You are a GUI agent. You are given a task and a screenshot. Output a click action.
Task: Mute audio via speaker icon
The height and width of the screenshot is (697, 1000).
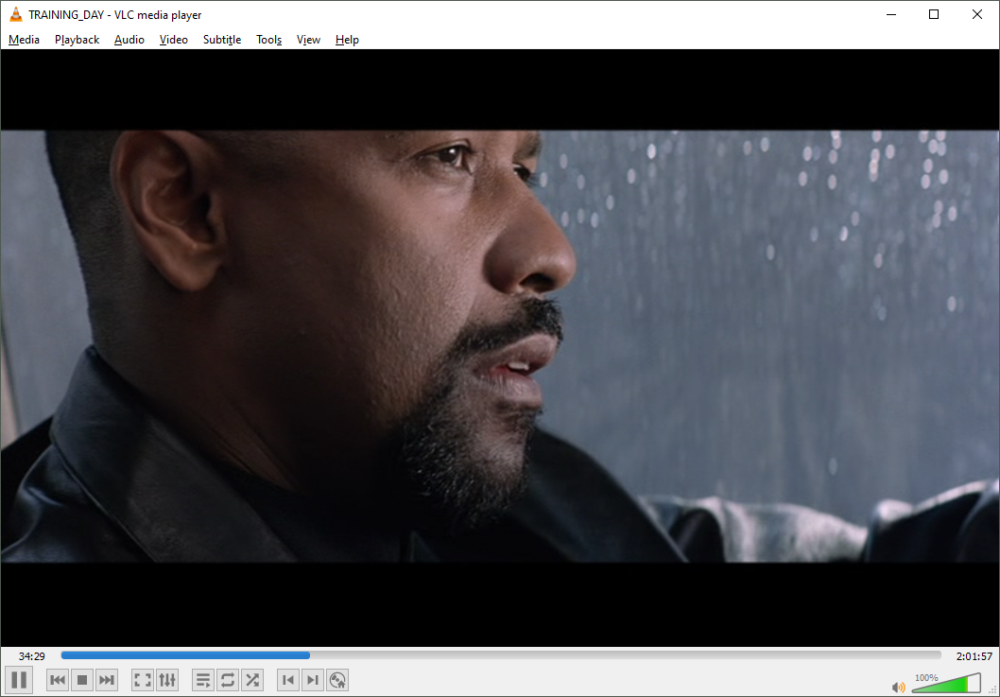(898, 687)
